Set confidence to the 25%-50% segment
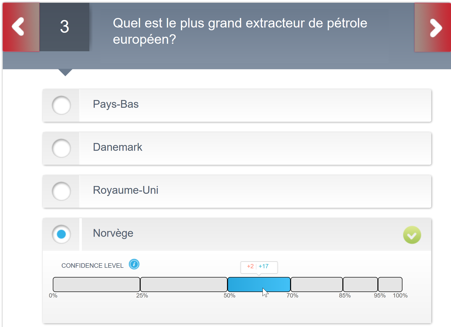 click(x=184, y=284)
